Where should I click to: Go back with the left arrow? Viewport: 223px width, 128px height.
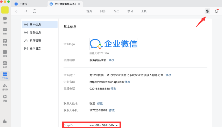coord(17,11)
